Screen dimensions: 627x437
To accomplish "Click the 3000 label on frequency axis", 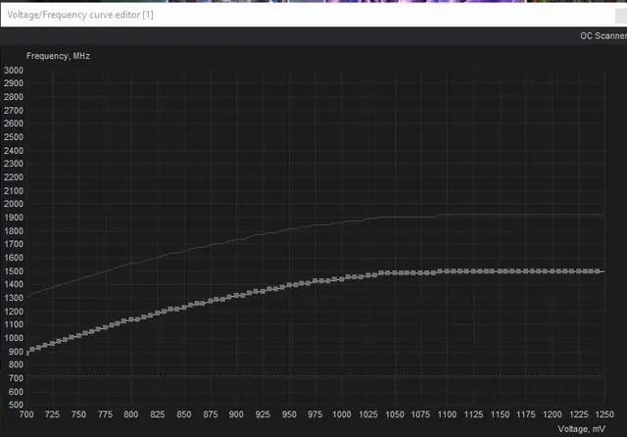I will point(14,71).
